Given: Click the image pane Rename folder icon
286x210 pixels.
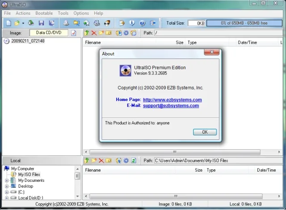Looking at the screenshot, I should tap(109, 33).
